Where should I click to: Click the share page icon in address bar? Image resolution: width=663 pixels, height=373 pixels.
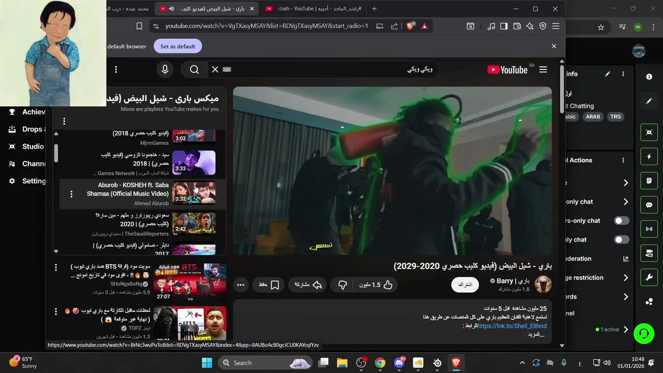click(395, 26)
